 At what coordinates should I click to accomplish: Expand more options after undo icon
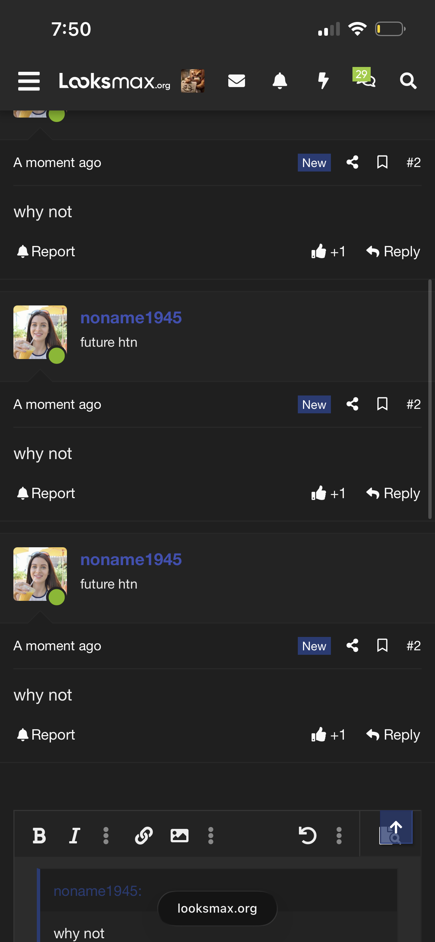pyautogui.click(x=339, y=836)
